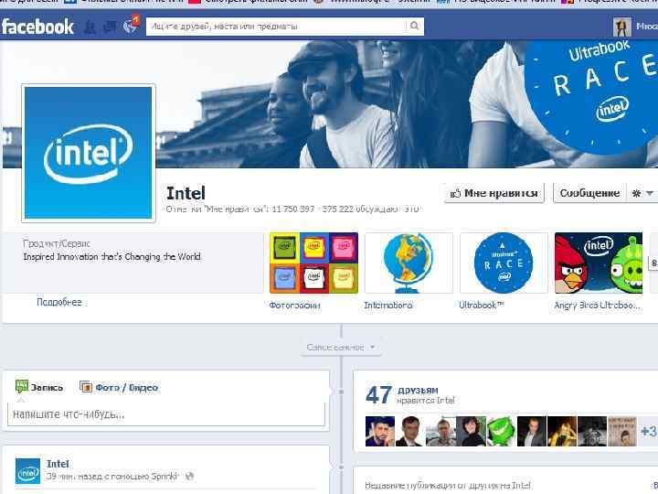Image resolution: width=658 pixels, height=494 pixels.
Task: Open messages icon in header
Action: (111, 27)
